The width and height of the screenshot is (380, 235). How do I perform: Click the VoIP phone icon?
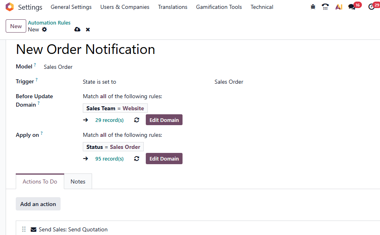[325, 7]
